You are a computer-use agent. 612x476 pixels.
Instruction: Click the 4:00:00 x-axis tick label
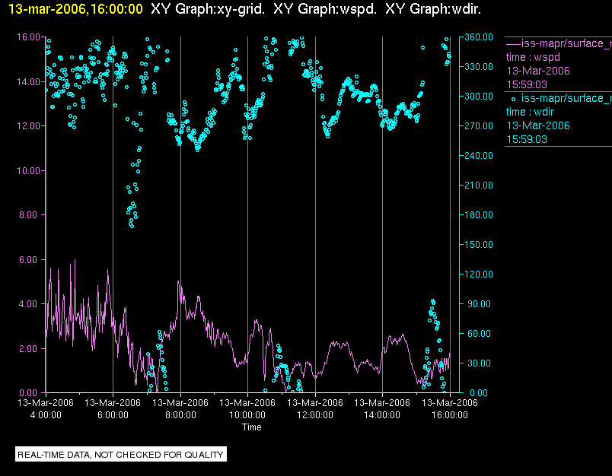tap(46, 415)
